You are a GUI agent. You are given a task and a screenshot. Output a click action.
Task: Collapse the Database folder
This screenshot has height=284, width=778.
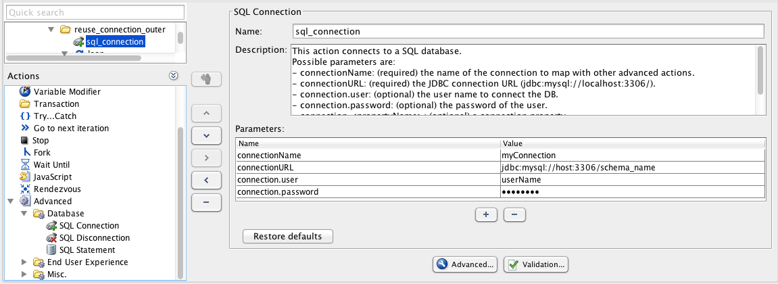(x=24, y=214)
